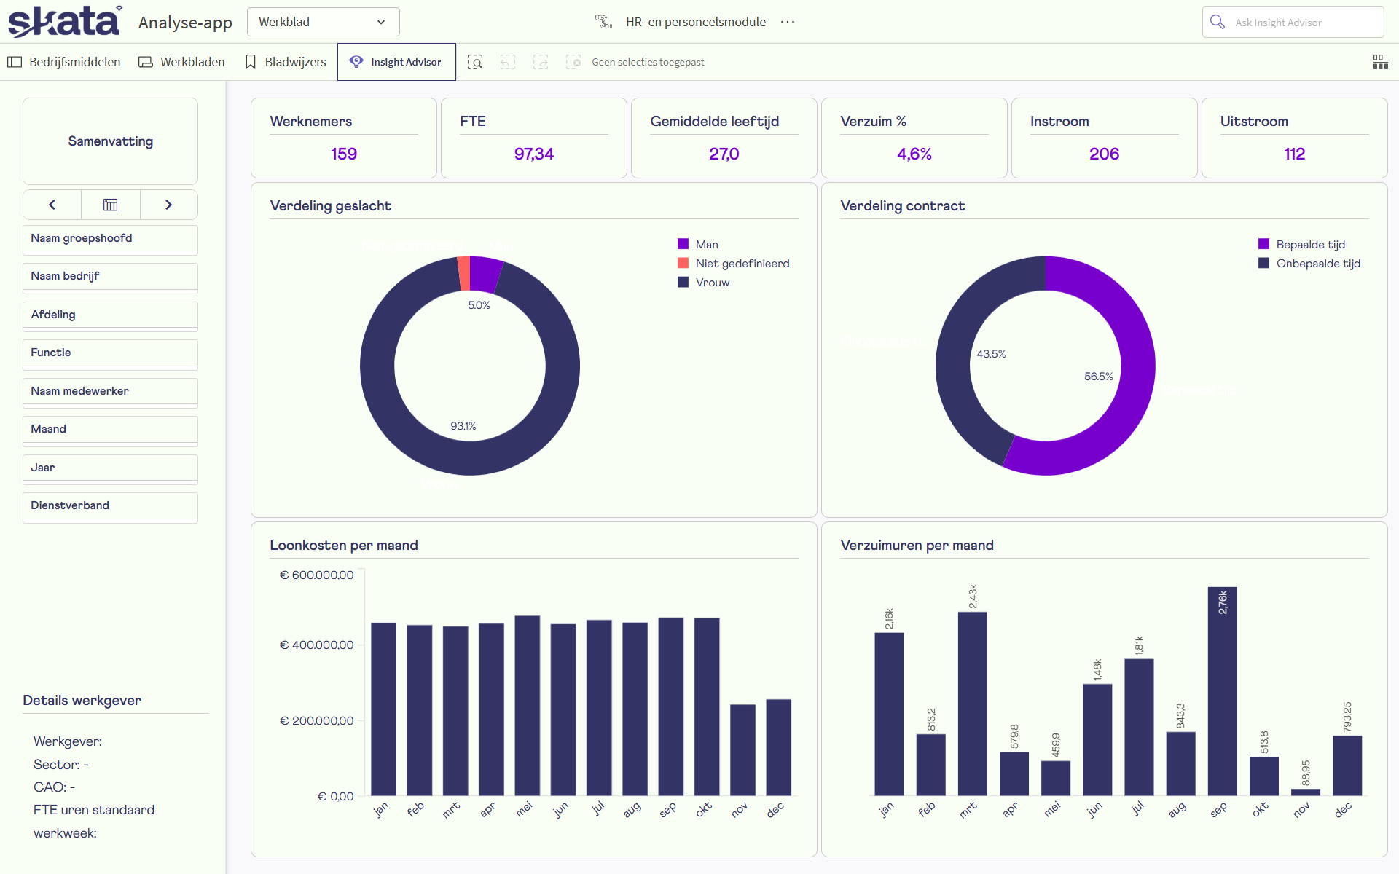Viewport: 1399px width, 874px height.
Task: Open the sheet overview icon between chevrons
Action: coord(110,205)
